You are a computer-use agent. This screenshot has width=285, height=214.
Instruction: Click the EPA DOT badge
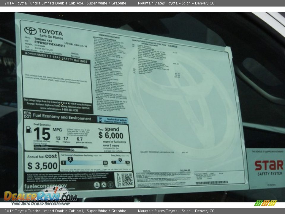click(x=27, y=115)
